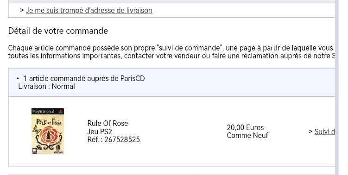
Task: Click the "20,00 Euros" price
Action: pos(245,127)
